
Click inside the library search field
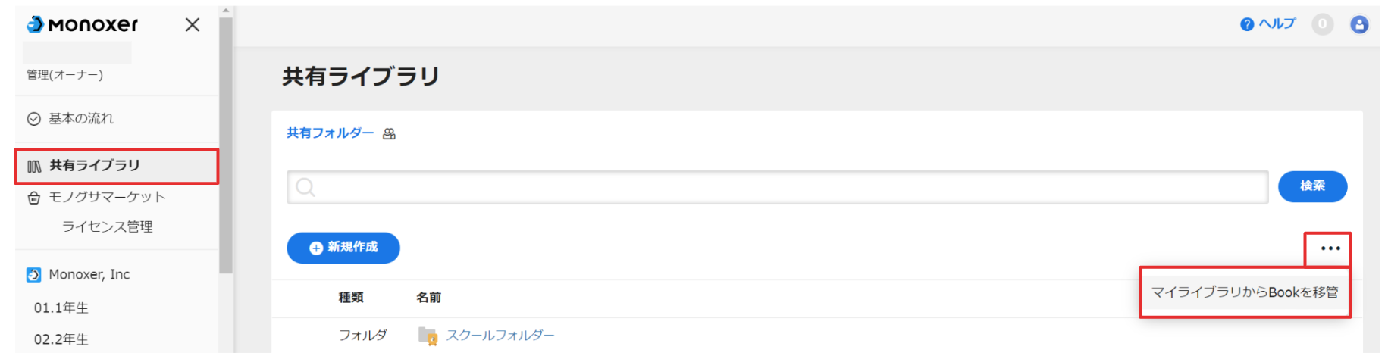pos(778,187)
